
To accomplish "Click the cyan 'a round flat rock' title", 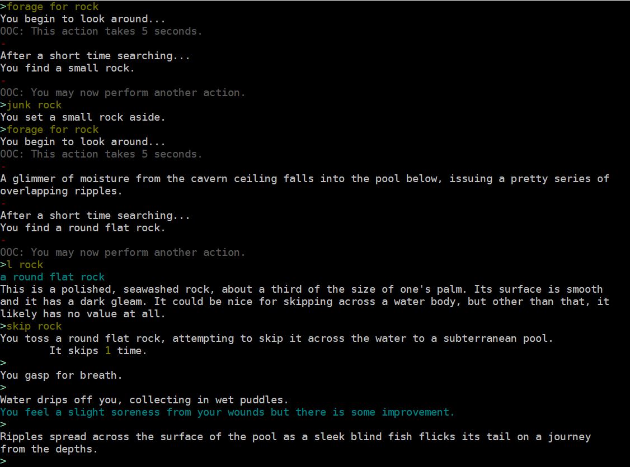I will click(x=53, y=277).
